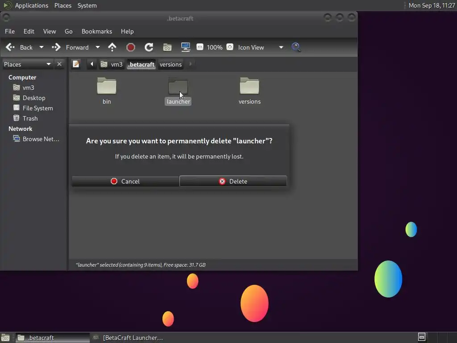Click path bar left scroll arrow
This screenshot has width=457, height=343.
[x=92, y=64]
